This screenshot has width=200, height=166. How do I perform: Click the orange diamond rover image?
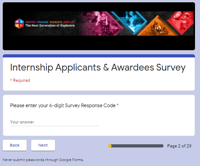tap(158, 27)
